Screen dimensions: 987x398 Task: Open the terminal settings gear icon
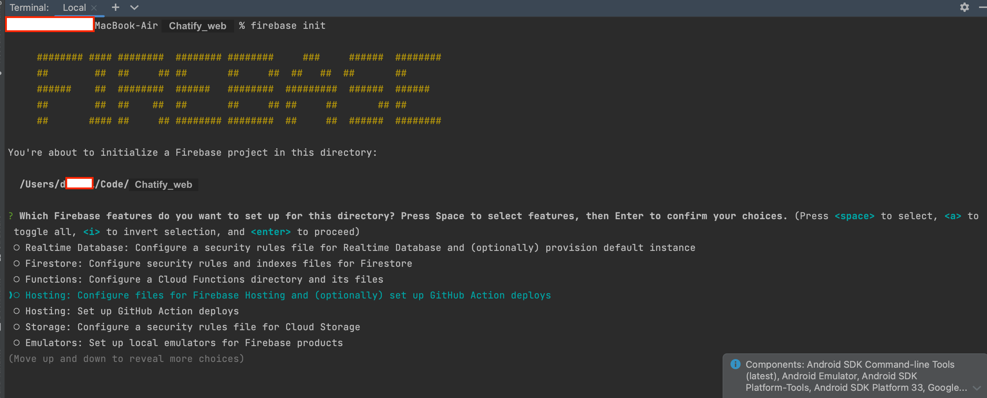click(964, 7)
